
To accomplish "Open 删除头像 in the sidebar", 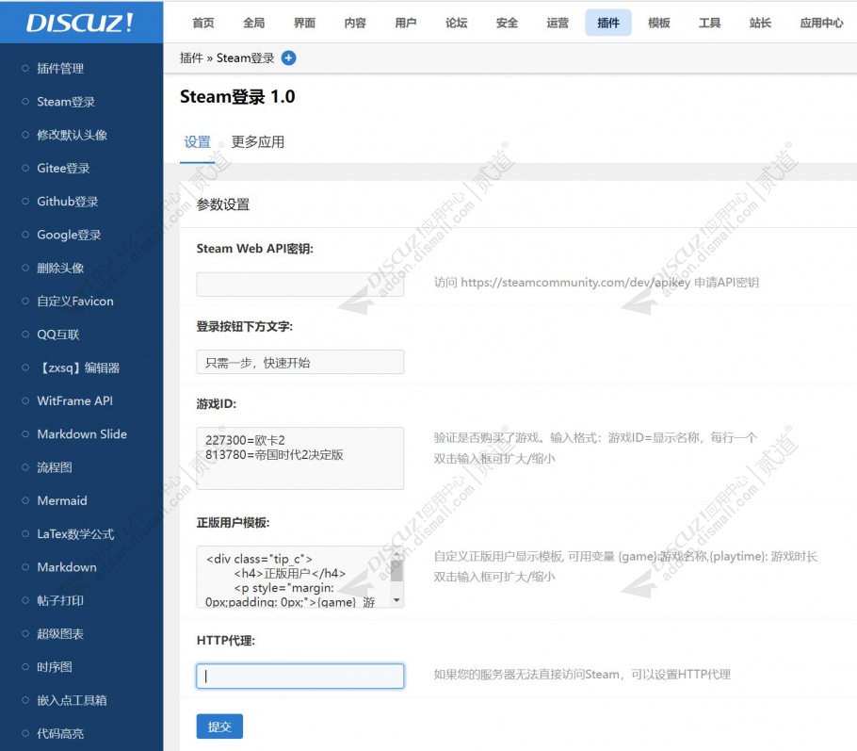I will [60, 268].
